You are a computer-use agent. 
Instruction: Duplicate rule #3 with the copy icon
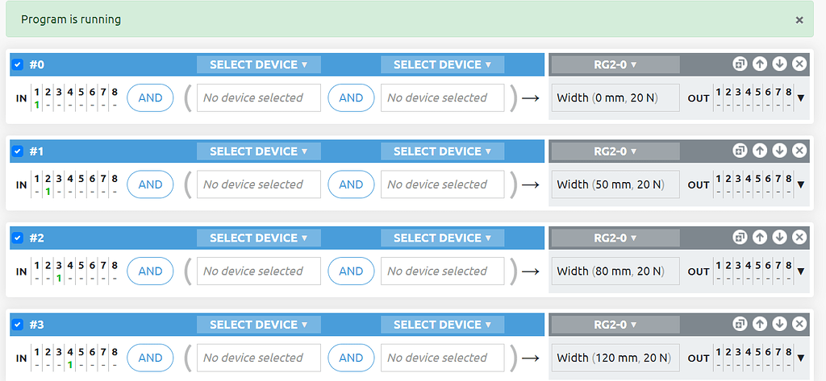coord(740,324)
